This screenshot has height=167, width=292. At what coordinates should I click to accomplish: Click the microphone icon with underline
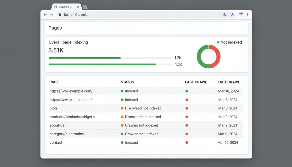232,15
